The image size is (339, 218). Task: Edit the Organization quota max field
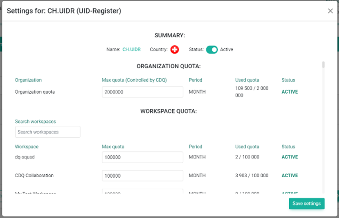click(x=143, y=92)
